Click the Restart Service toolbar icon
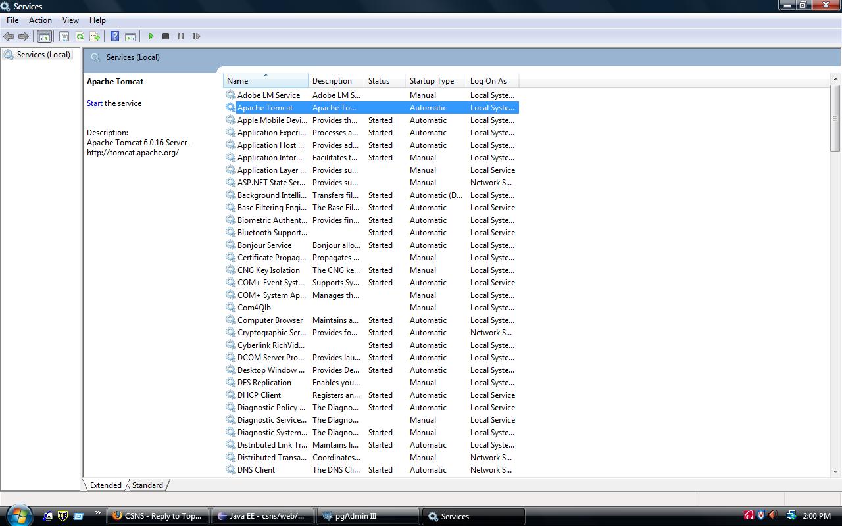The height and width of the screenshot is (526, 842). coord(196,36)
